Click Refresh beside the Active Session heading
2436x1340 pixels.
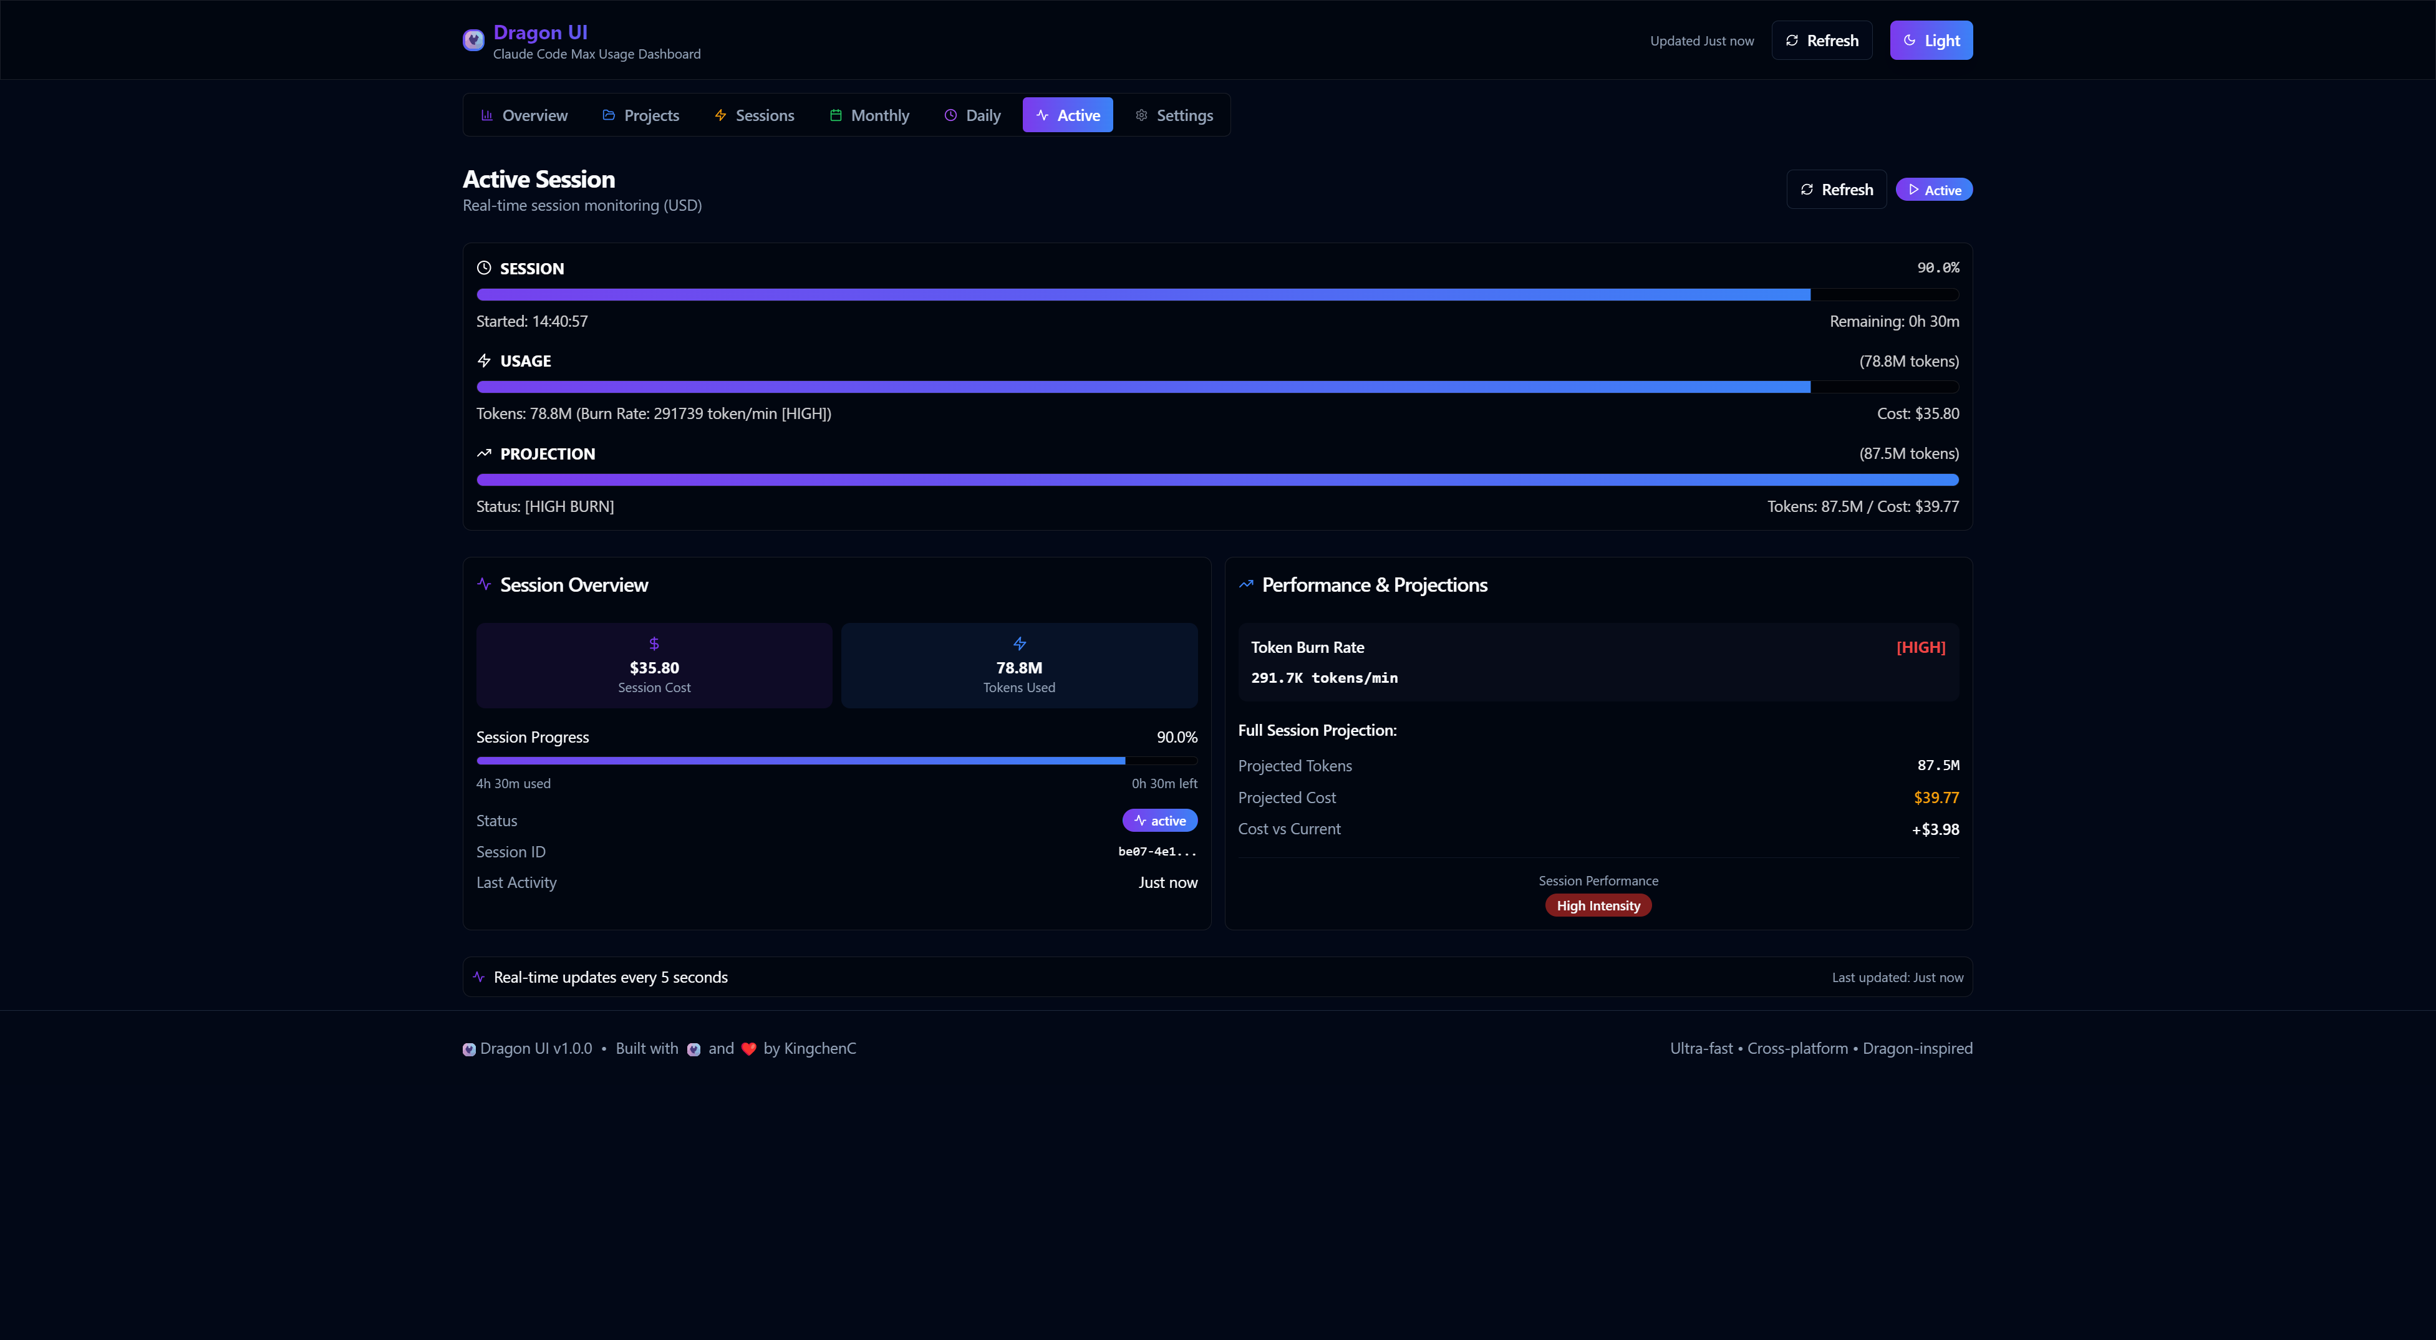(1837, 189)
